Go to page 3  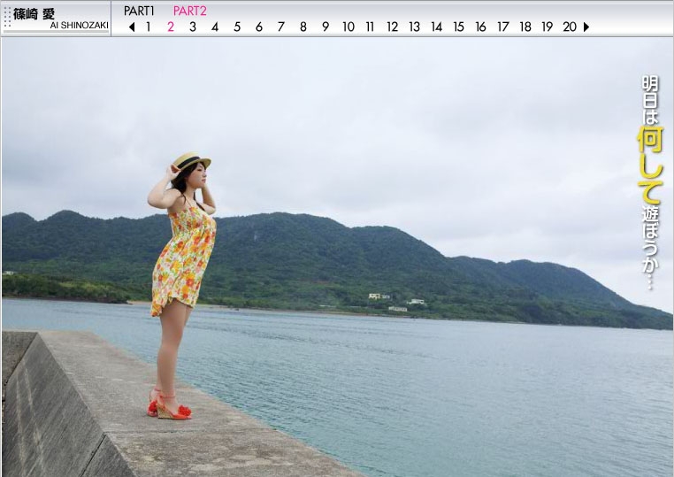pos(193,27)
